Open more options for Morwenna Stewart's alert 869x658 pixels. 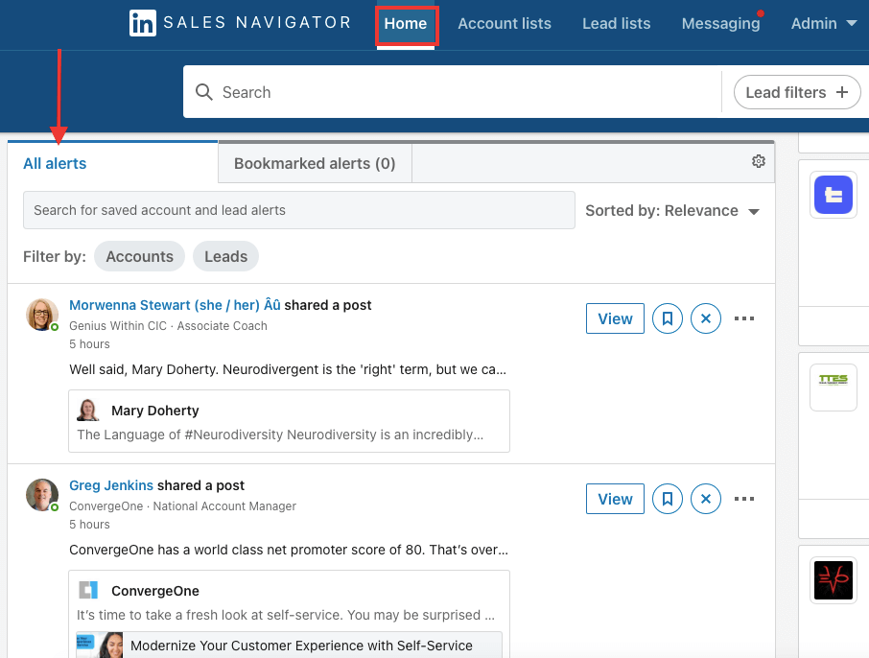(x=743, y=318)
